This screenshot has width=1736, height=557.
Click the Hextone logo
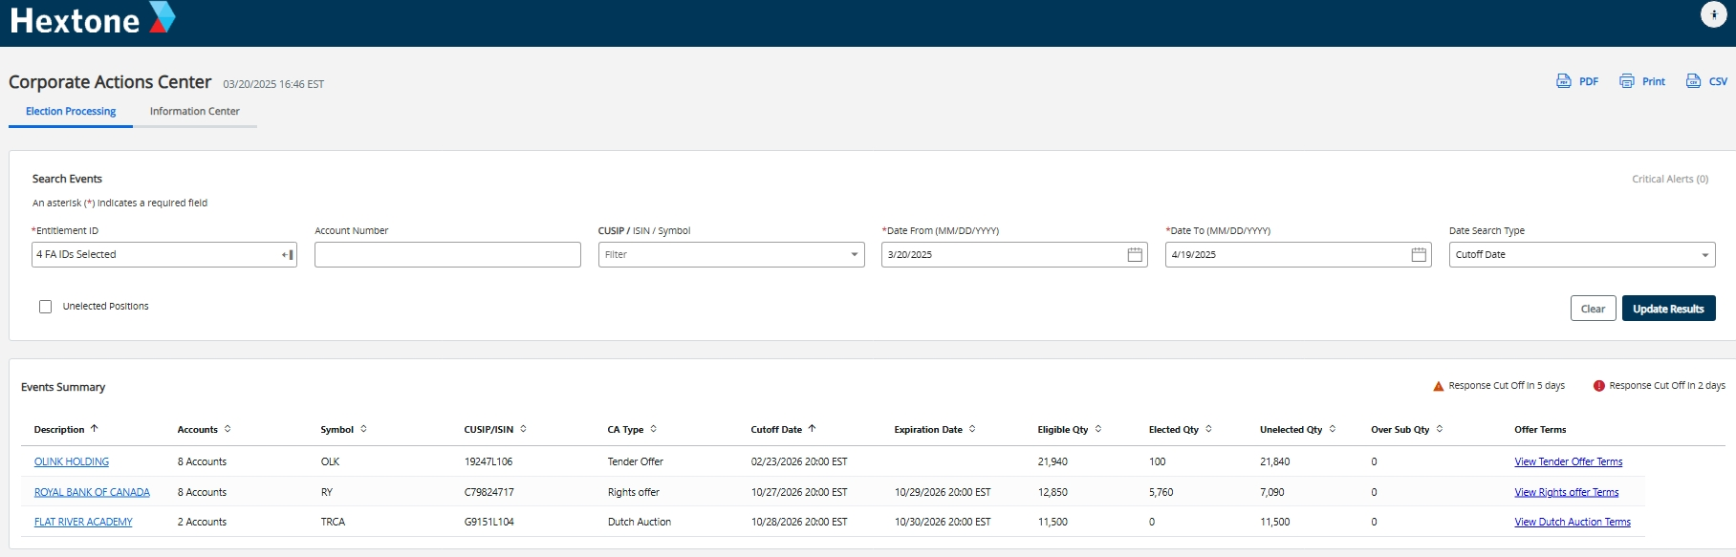[x=93, y=19]
